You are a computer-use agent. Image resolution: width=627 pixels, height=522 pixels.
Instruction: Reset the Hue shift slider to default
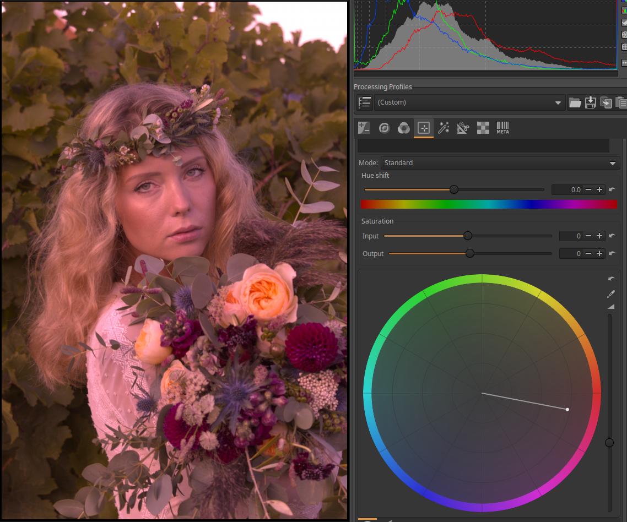612,189
